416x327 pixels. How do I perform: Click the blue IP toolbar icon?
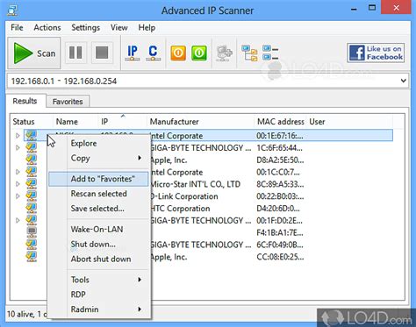[133, 53]
